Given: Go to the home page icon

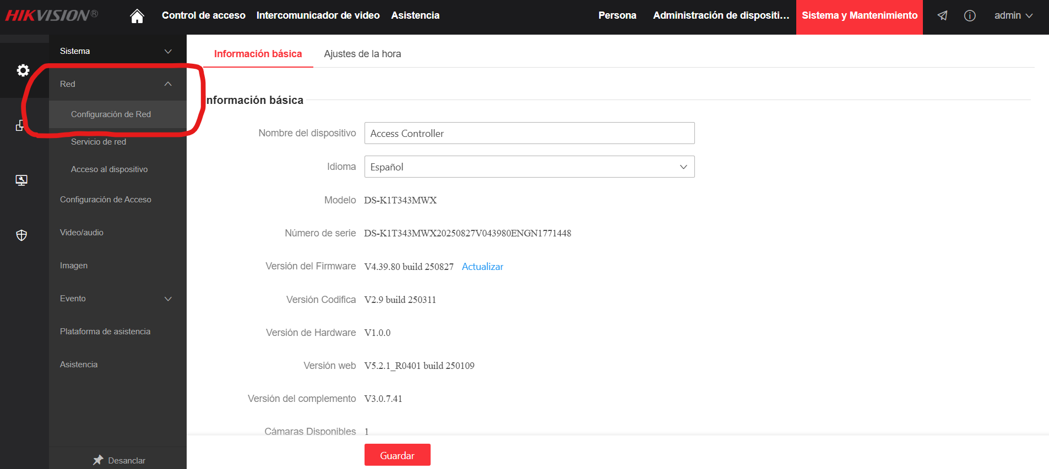Looking at the screenshot, I should click(137, 16).
